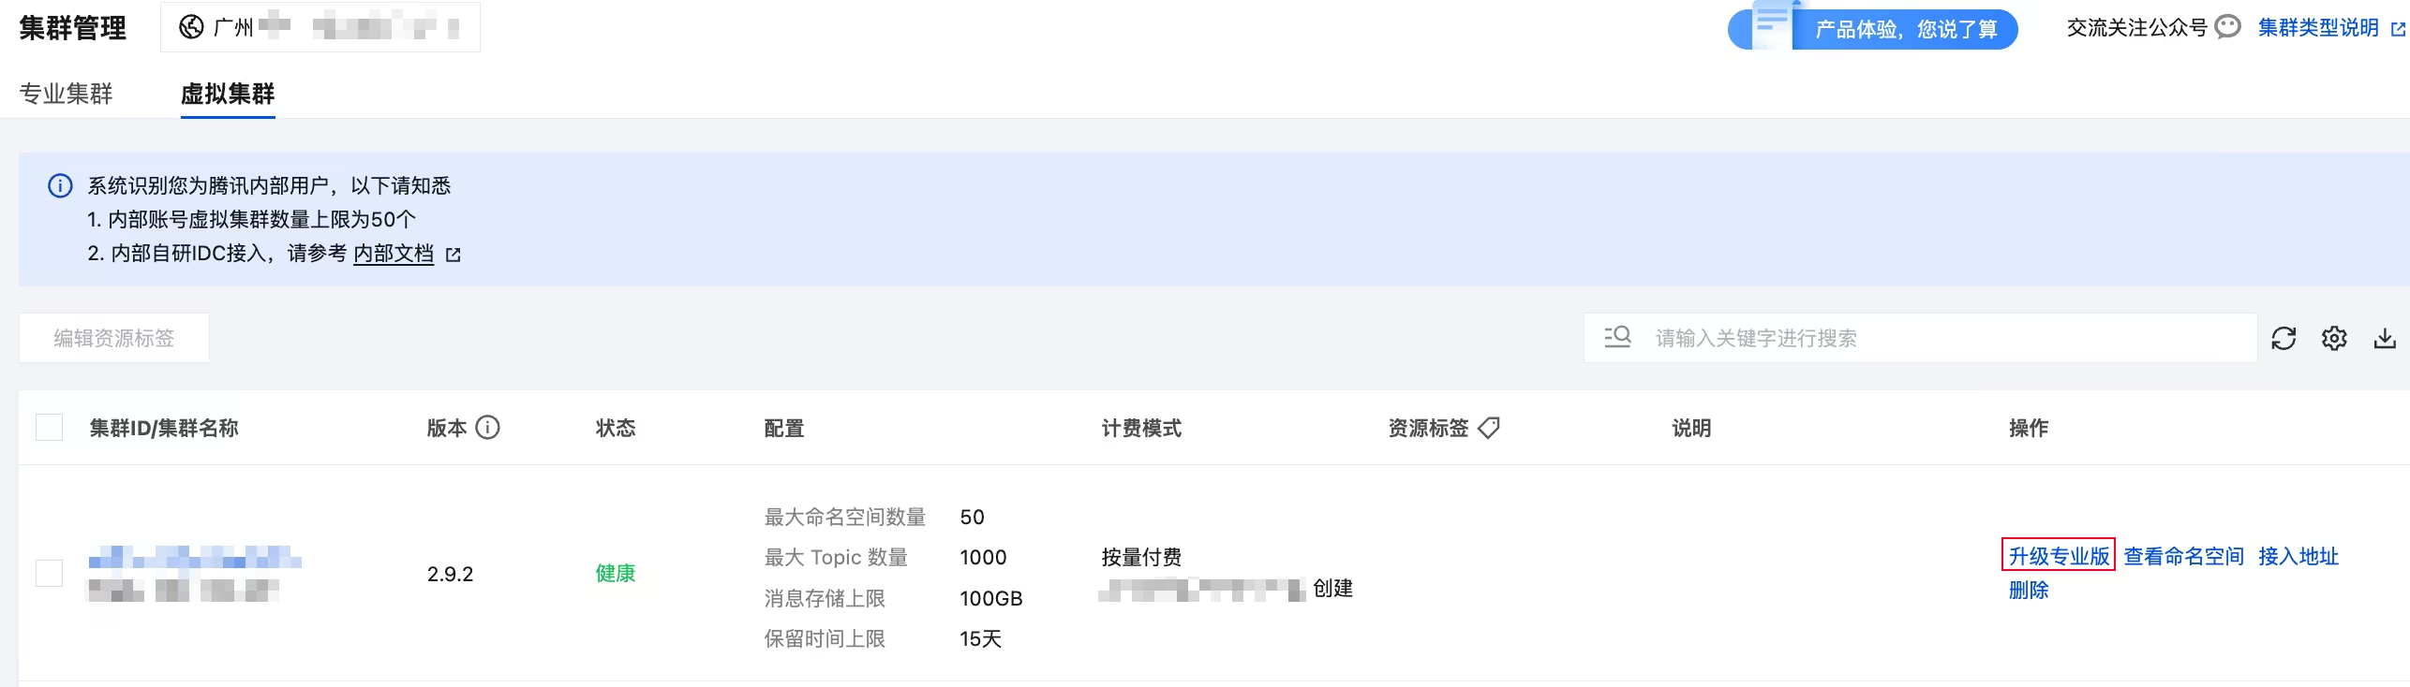Click the version column info icon

click(487, 428)
